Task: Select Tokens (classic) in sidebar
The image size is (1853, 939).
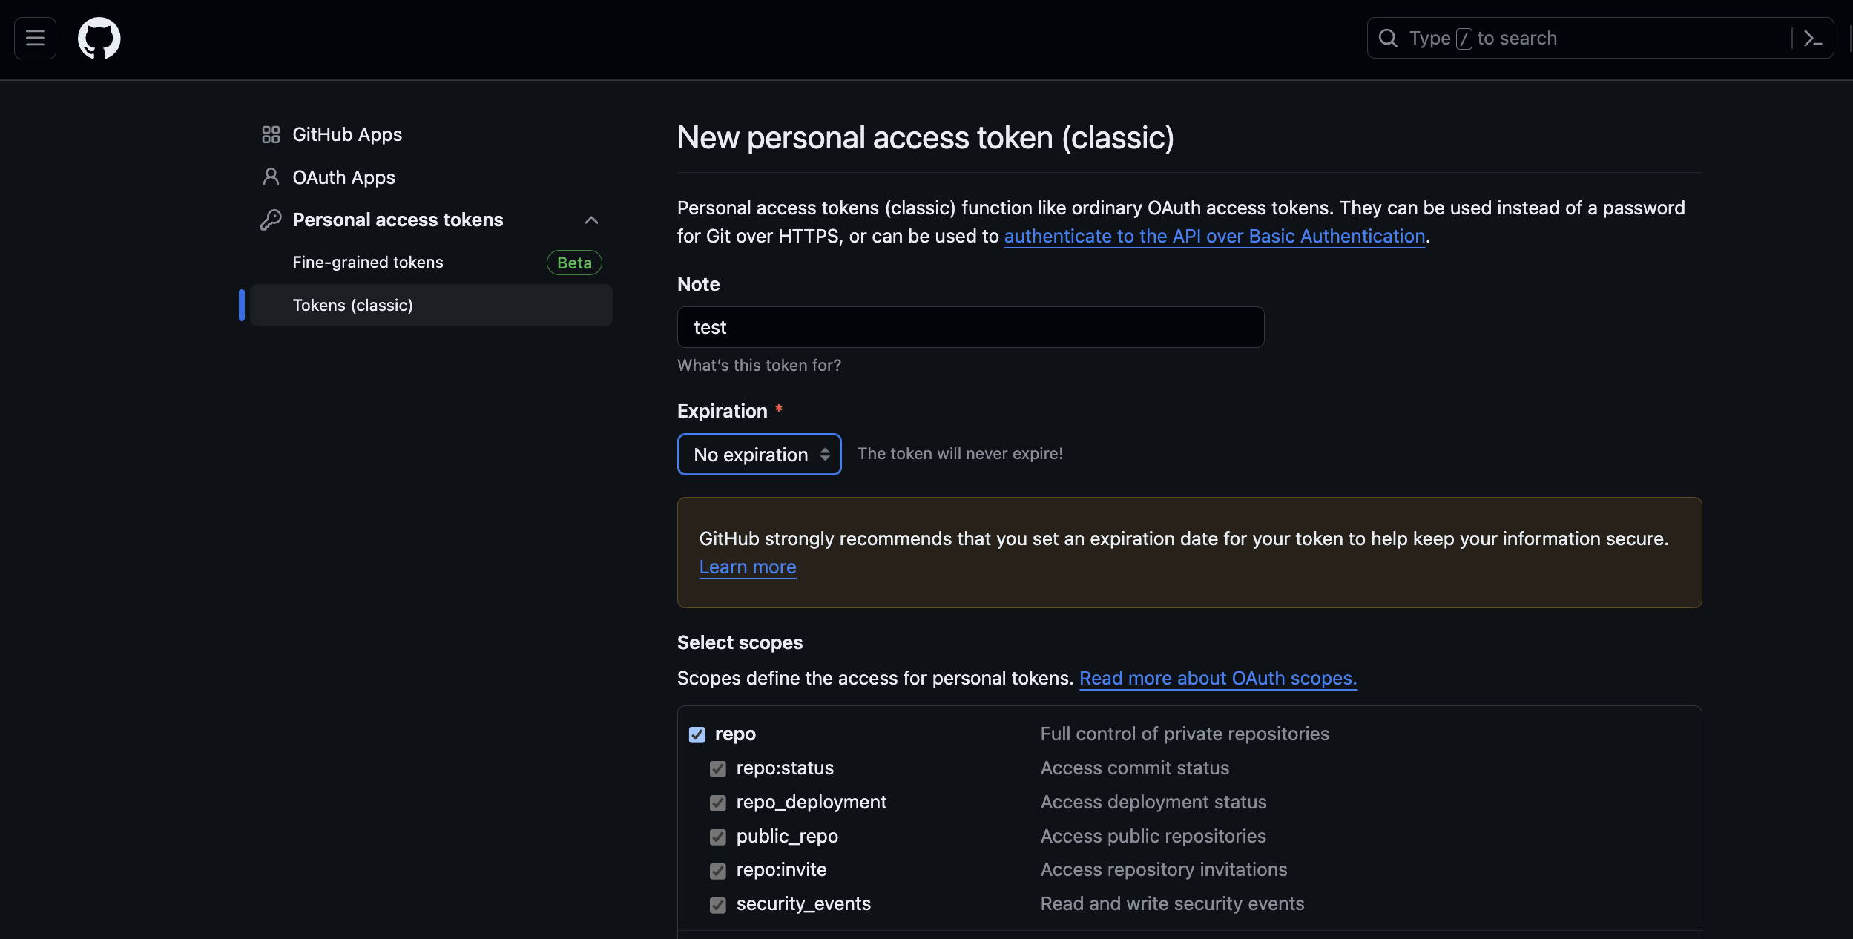Action: point(353,305)
